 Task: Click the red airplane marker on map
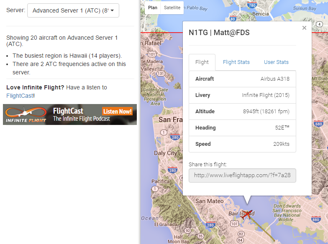(x=247, y=215)
